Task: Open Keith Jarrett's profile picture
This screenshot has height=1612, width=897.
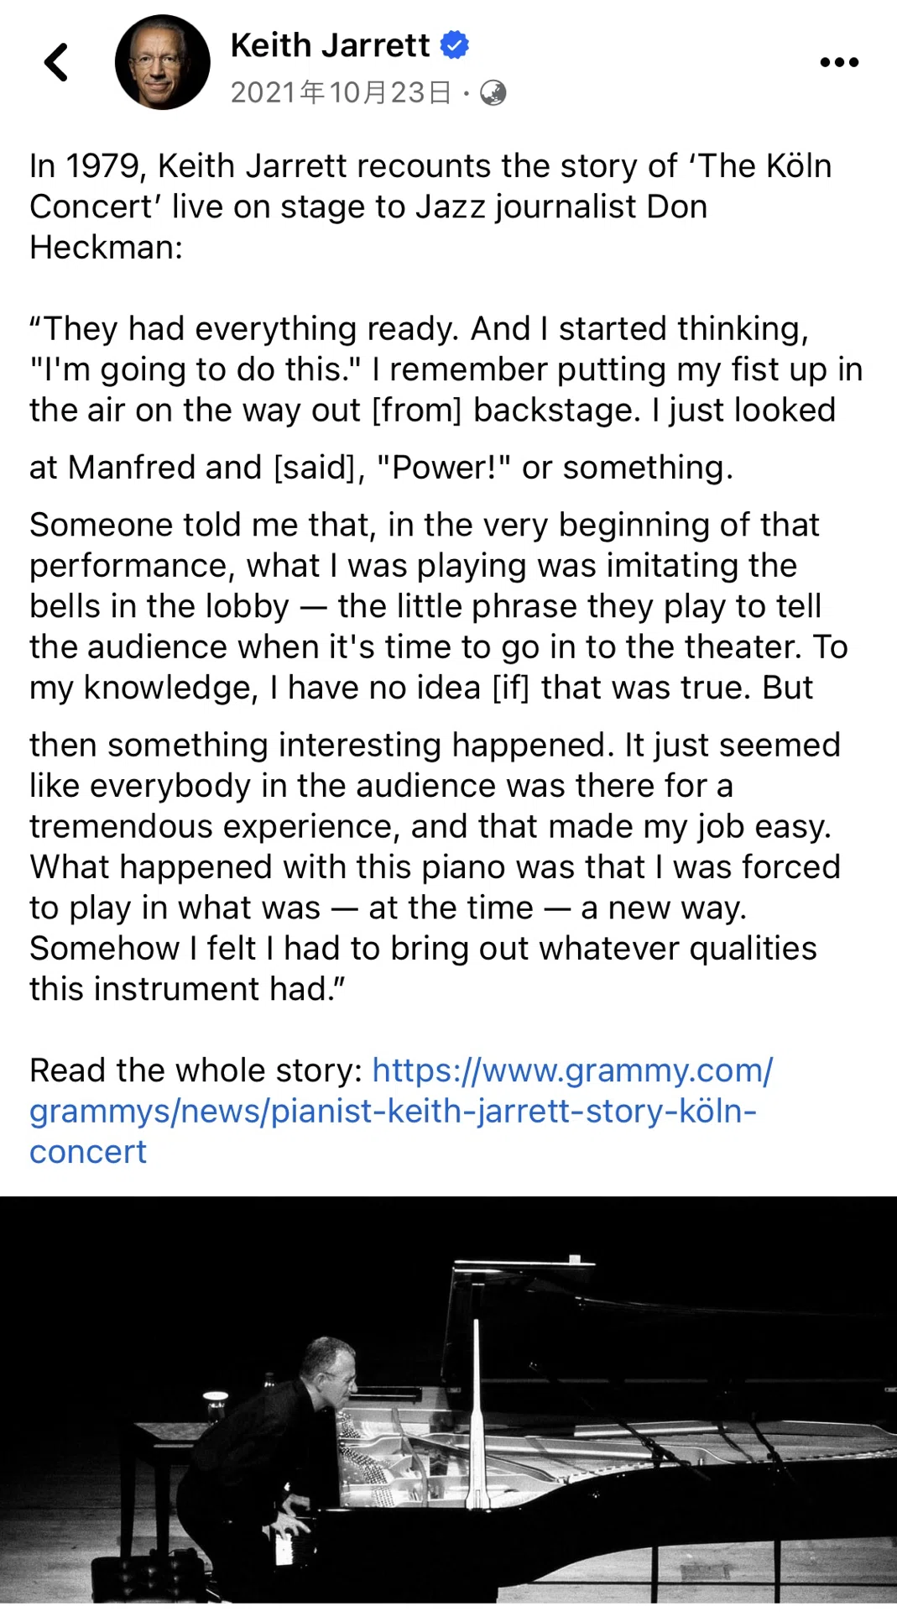Action: [x=162, y=62]
